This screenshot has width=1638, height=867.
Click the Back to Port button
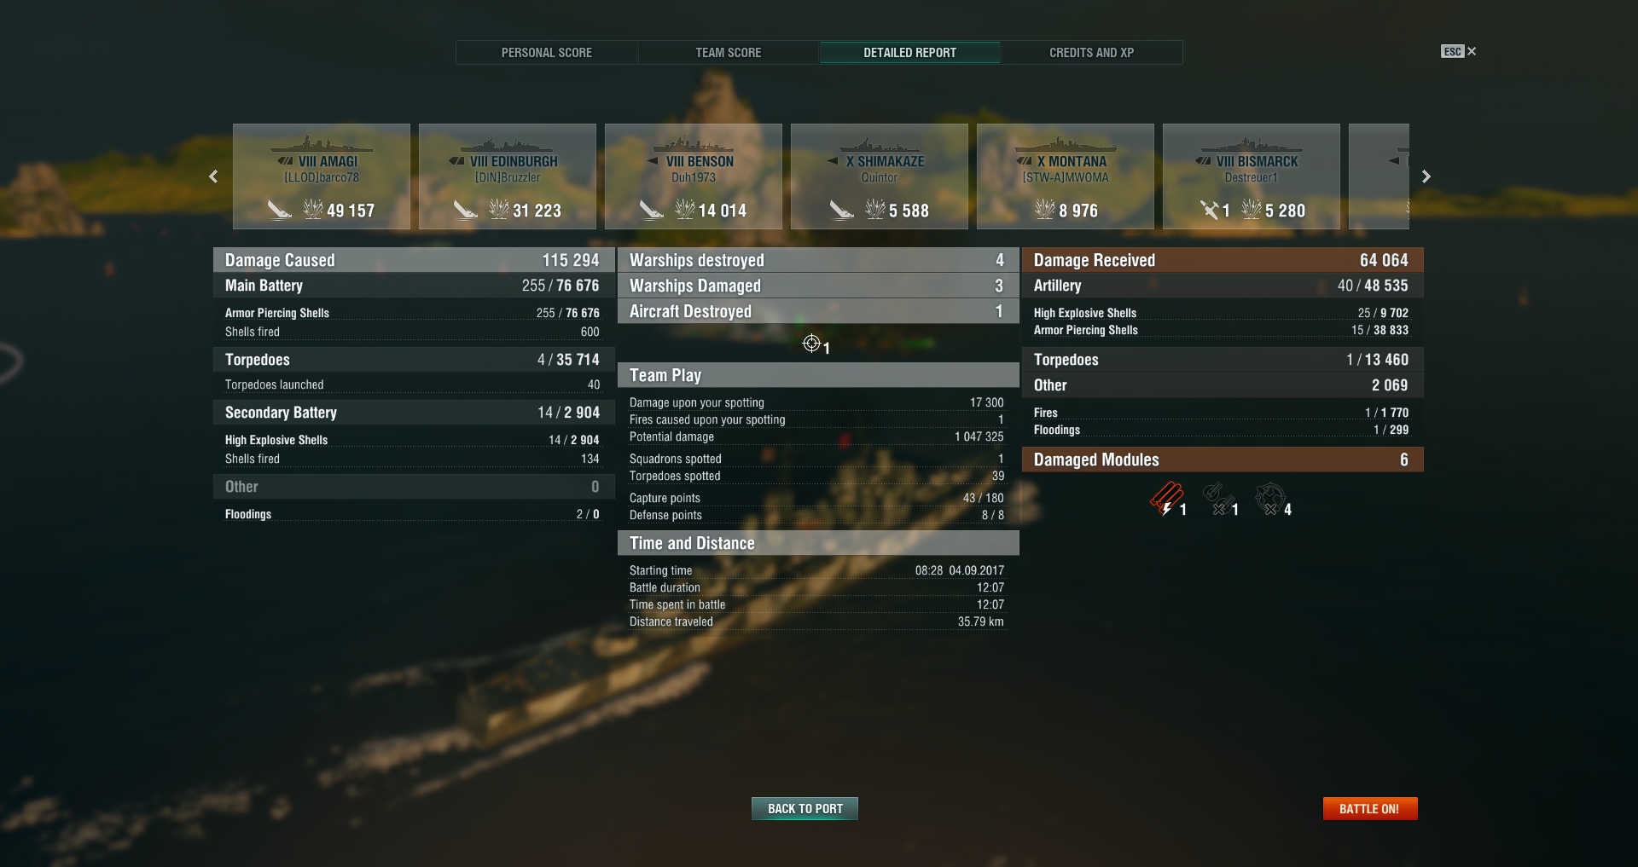804,808
